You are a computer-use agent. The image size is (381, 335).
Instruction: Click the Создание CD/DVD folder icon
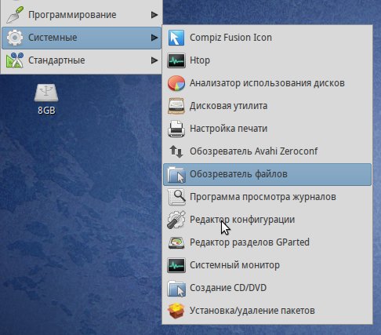point(176,288)
